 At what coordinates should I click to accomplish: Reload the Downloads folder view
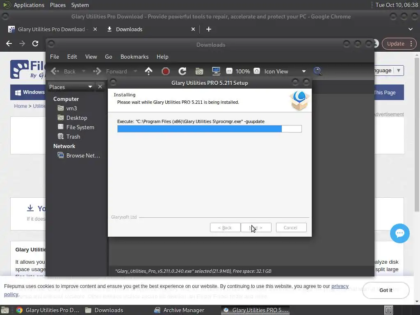183,71
